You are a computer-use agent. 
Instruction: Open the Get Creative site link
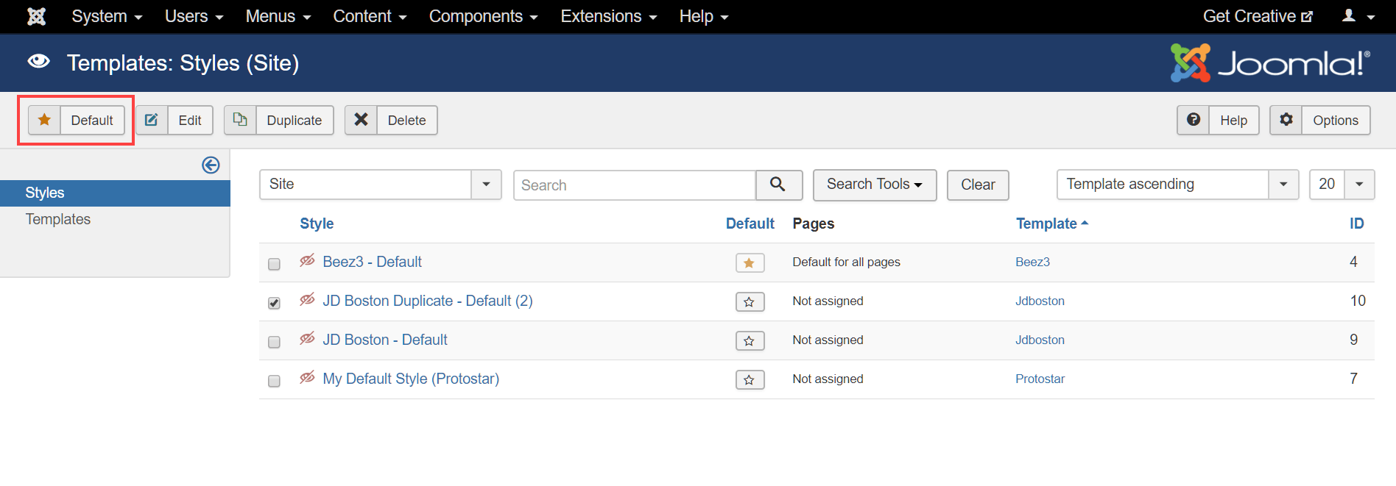pyautogui.click(x=1258, y=16)
